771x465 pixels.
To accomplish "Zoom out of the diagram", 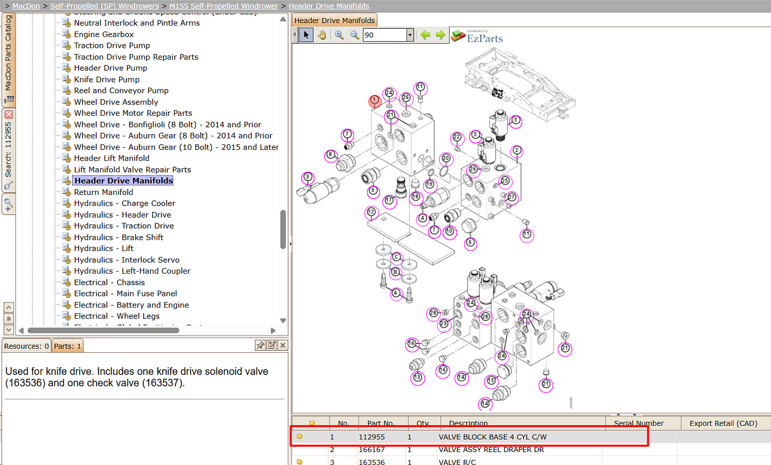I will click(x=355, y=35).
